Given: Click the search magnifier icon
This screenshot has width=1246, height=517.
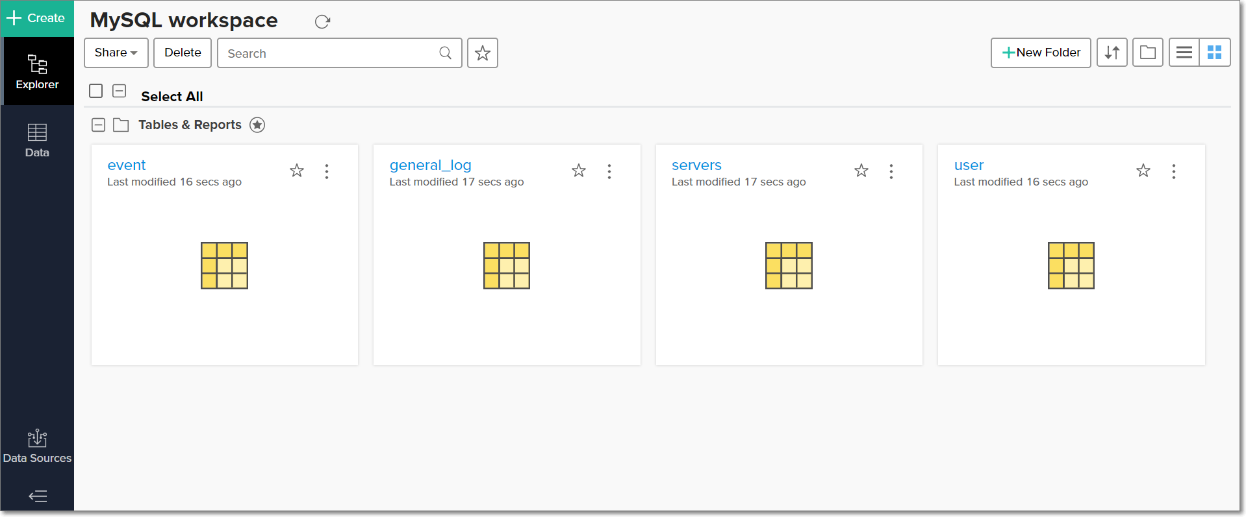Looking at the screenshot, I should coord(445,53).
